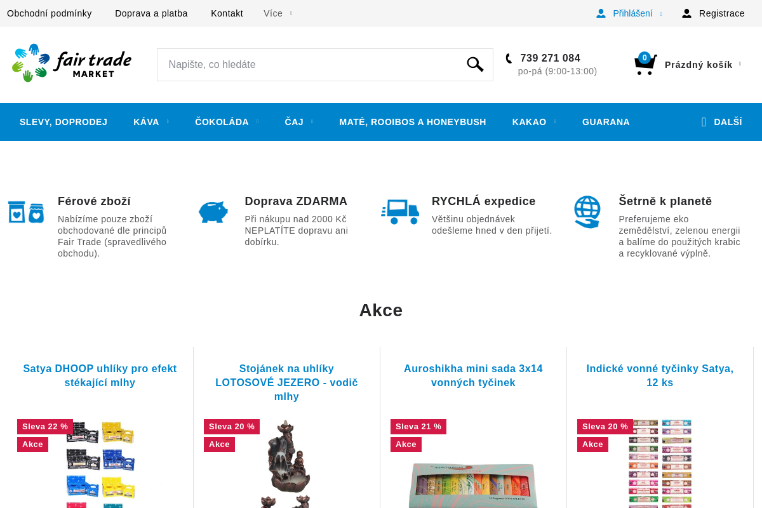
Task: Click the search magnifier icon
Action: point(475,64)
